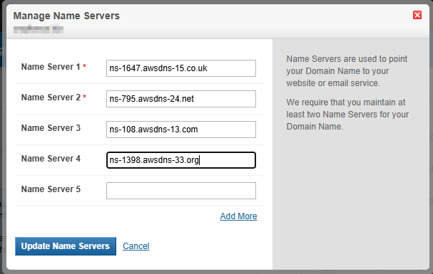Click the Add More link
The height and width of the screenshot is (274, 433).
[x=238, y=216]
